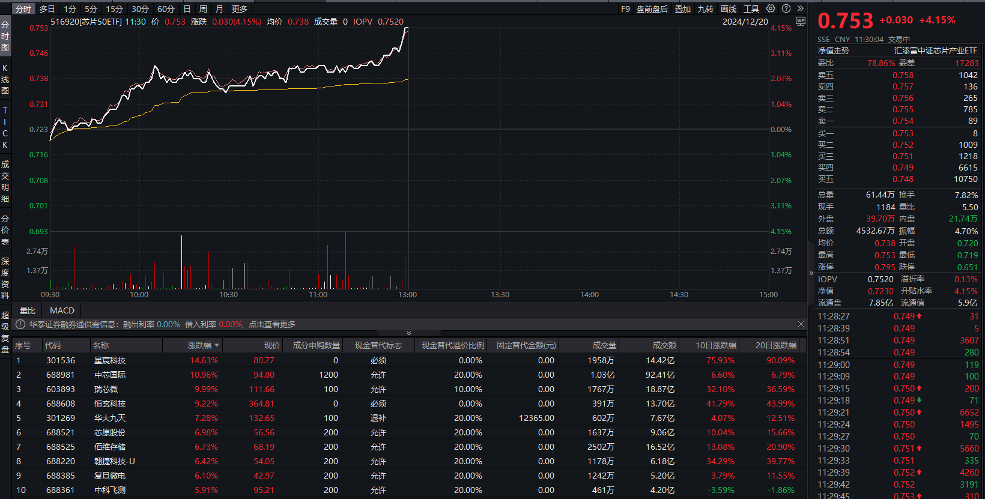Select 星宸科技 row in constituents table
The height and width of the screenshot is (499, 985).
coord(110,360)
